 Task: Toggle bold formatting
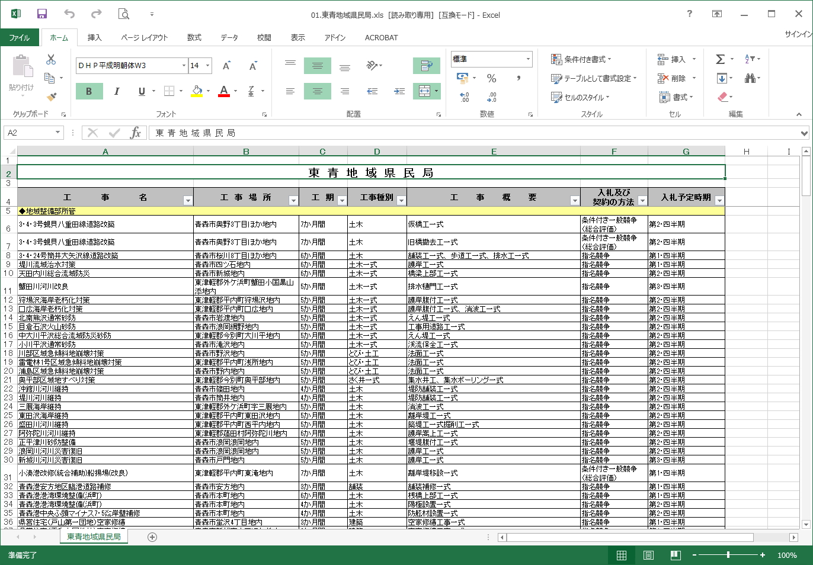point(89,91)
